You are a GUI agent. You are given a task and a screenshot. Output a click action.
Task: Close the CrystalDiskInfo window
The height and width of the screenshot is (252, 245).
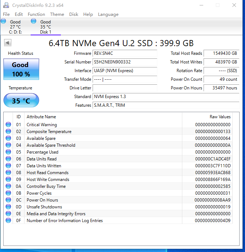click(x=234, y=5)
